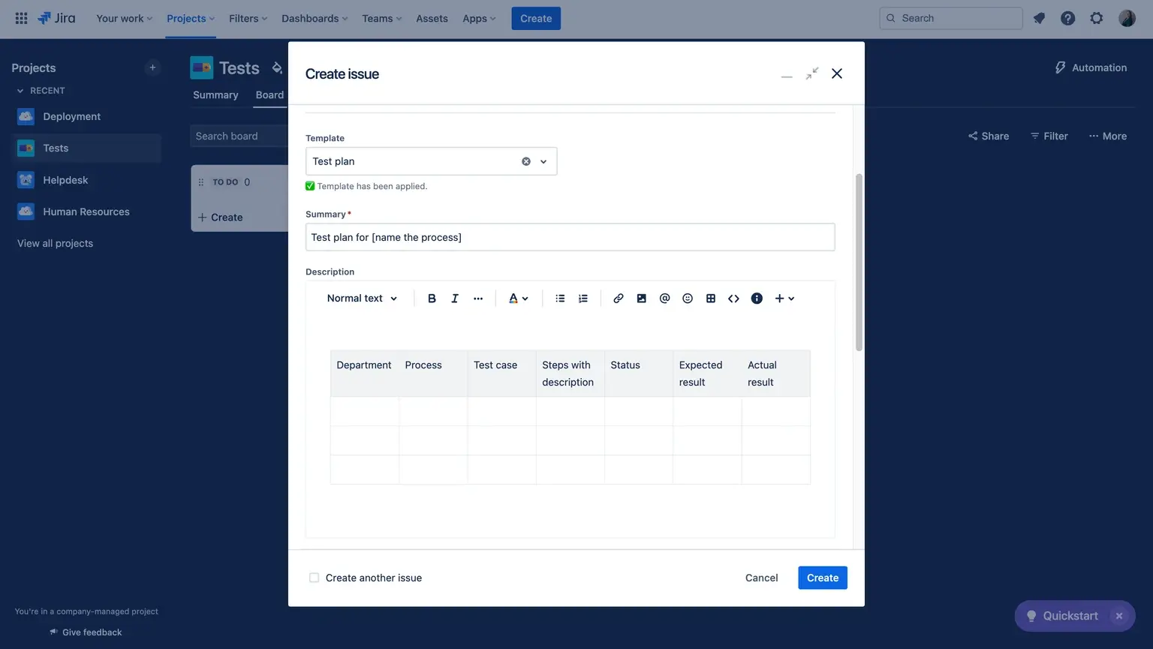Add an image to the description
Image resolution: width=1153 pixels, height=649 pixels.
point(641,298)
